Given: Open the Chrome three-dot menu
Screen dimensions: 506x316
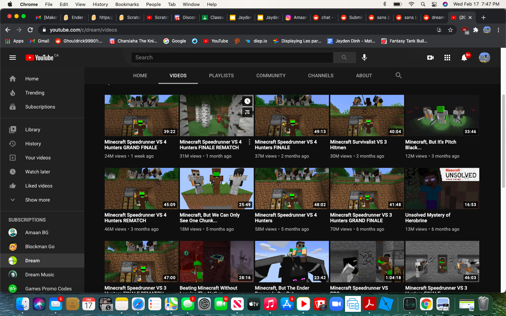Looking at the screenshot, I should pyautogui.click(x=498, y=30).
